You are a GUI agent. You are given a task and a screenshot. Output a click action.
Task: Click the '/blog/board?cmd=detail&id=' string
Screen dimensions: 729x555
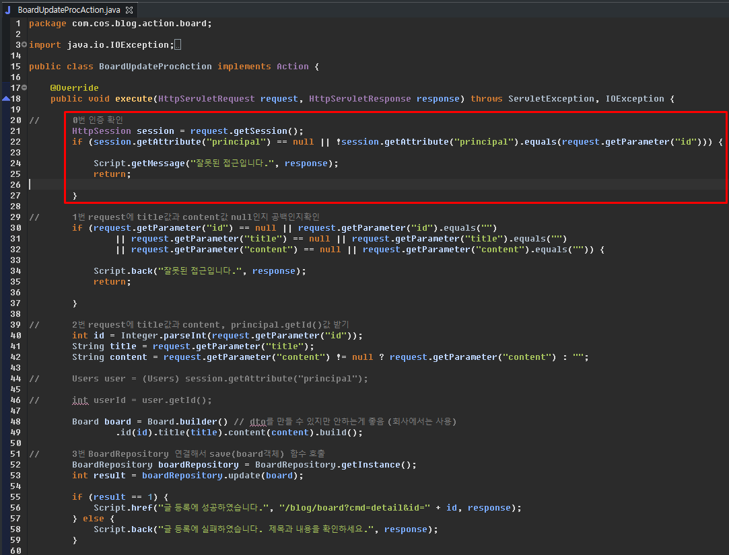(x=354, y=508)
